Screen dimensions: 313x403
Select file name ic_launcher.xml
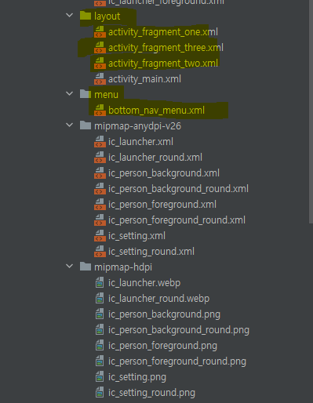[x=140, y=142]
